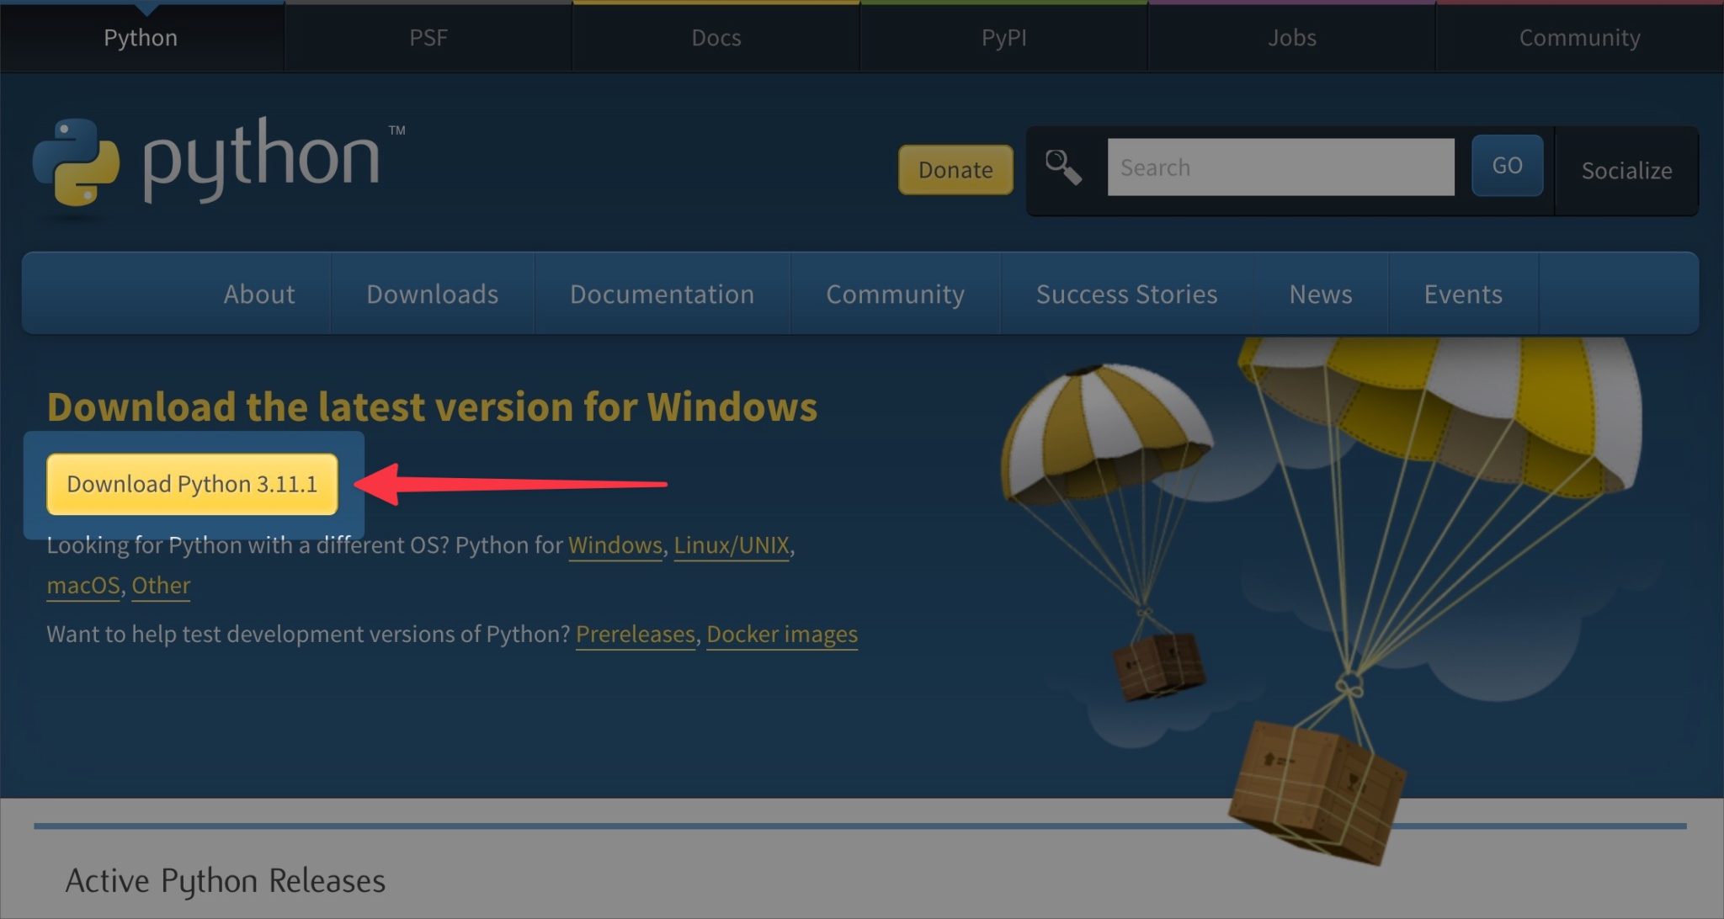Click the search magnifying glass icon
Image resolution: width=1724 pixels, height=919 pixels.
(1062, 166)
